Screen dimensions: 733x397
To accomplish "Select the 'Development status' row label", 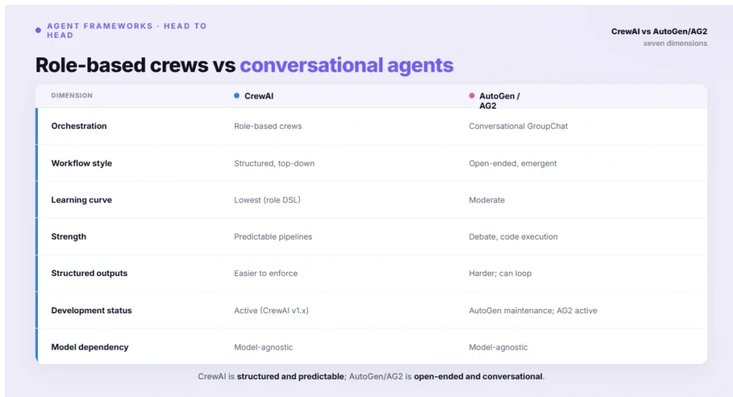I will click(91, 310).
